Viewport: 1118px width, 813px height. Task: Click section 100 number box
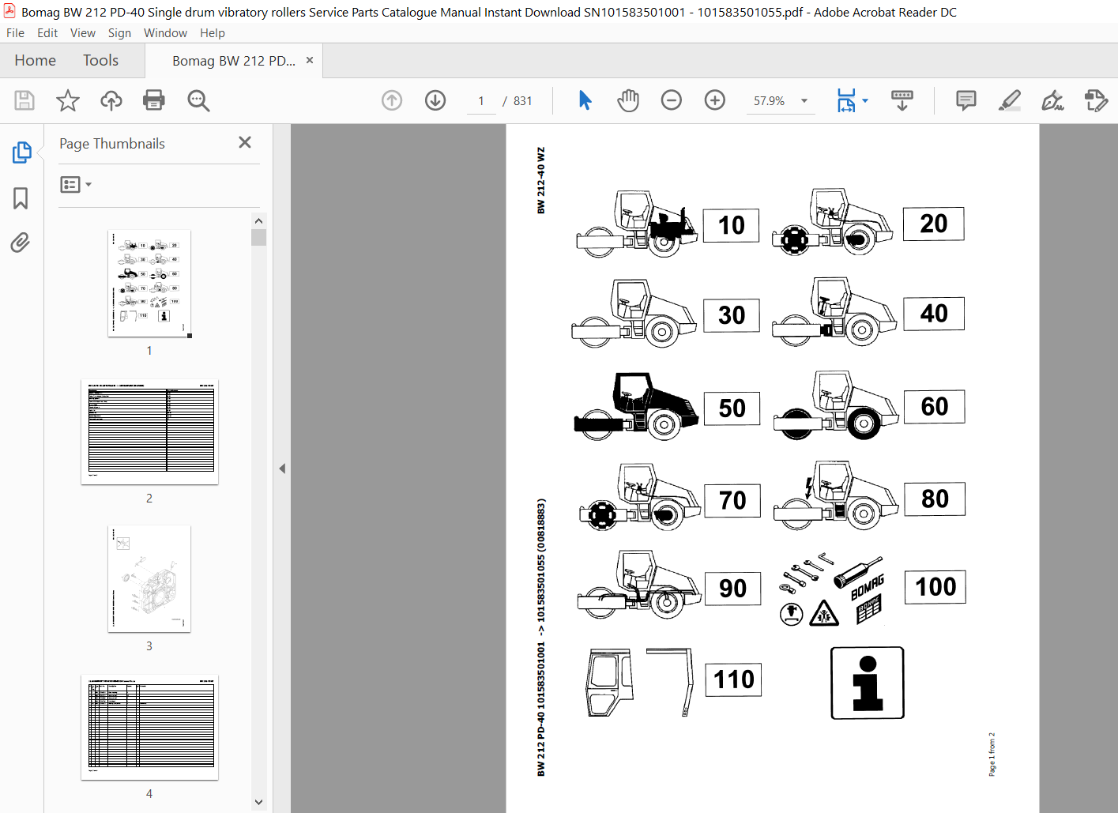tap(935, 586)
